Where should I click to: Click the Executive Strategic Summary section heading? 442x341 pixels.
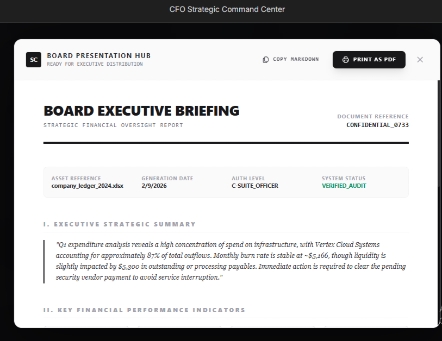[x=120, y=224]
